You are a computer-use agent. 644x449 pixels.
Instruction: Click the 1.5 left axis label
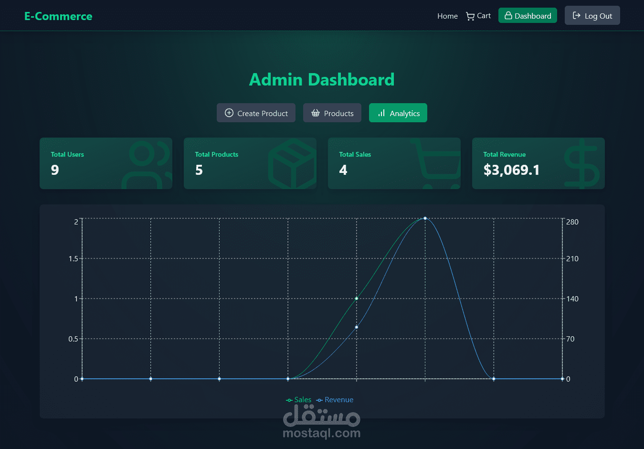click(x=74, y=259)
